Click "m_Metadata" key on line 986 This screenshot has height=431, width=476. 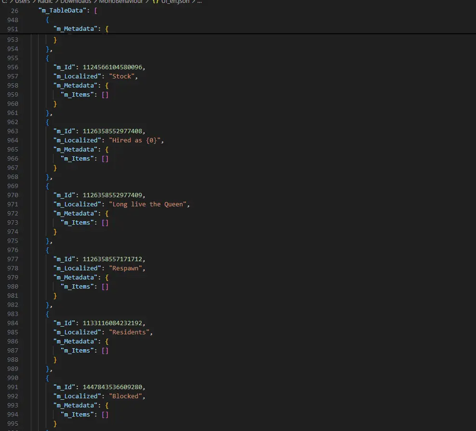(x=75, y=341)
